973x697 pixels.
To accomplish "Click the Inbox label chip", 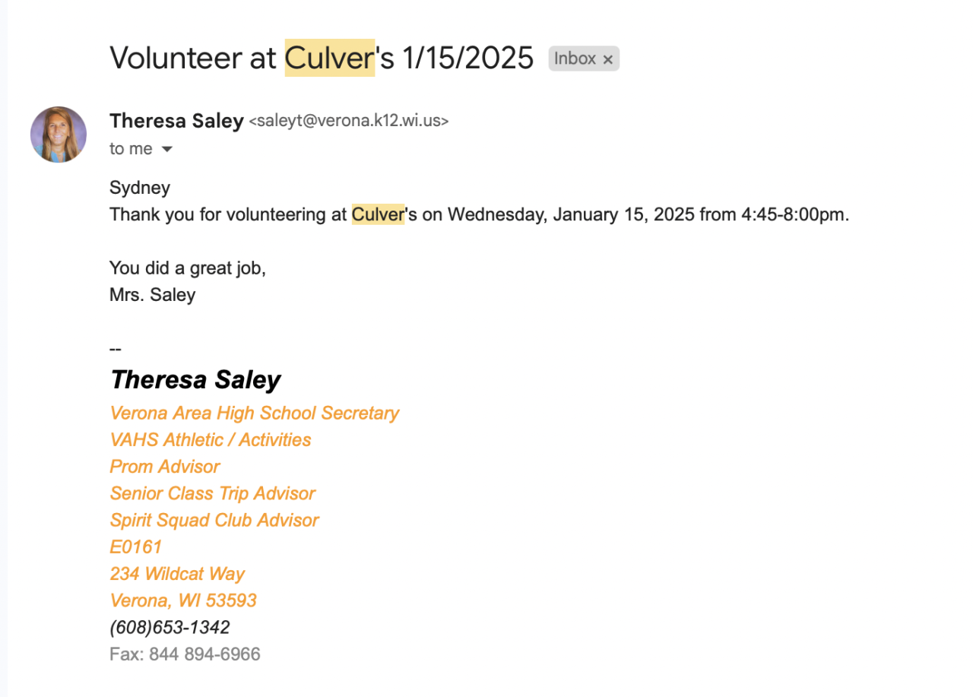I will tap(575, 59).
